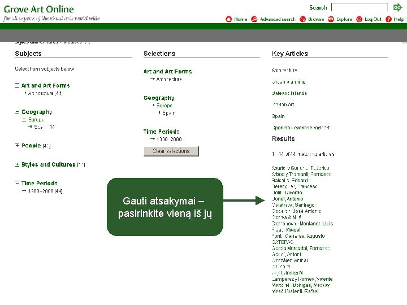Select Architecture [44] under Subjects
The width and height of the screenshot is (407, 305).
[45, 93]
